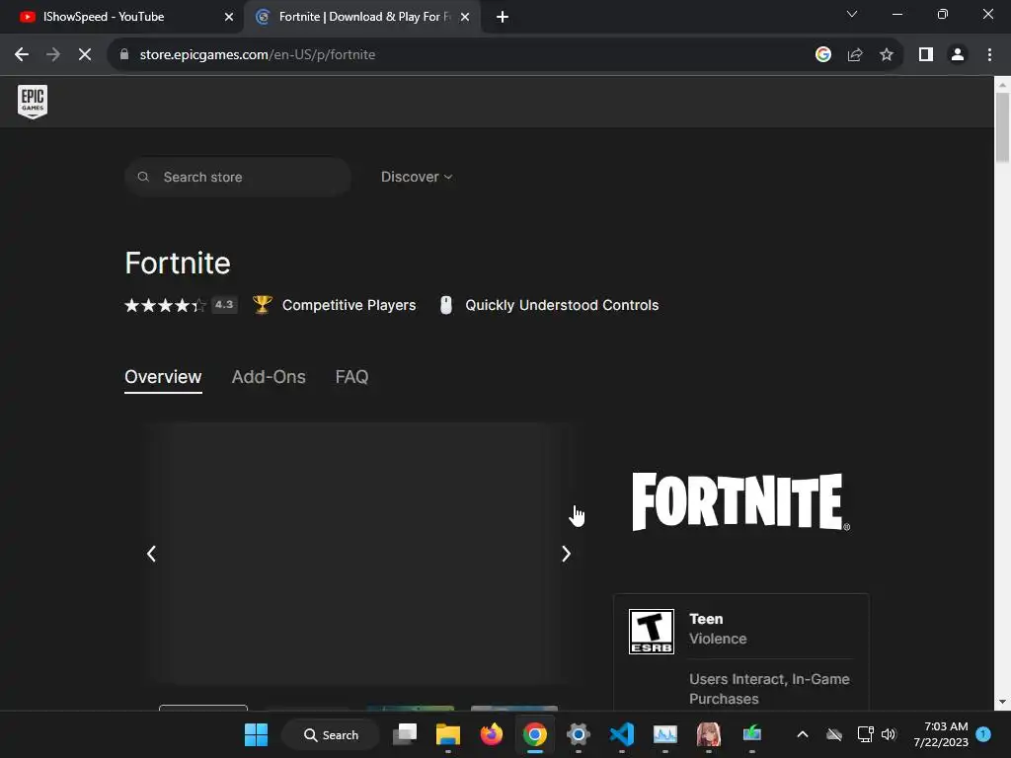Click the Fortnite logo image
The image size is (1011, 758).
click(x=740, y=502)
